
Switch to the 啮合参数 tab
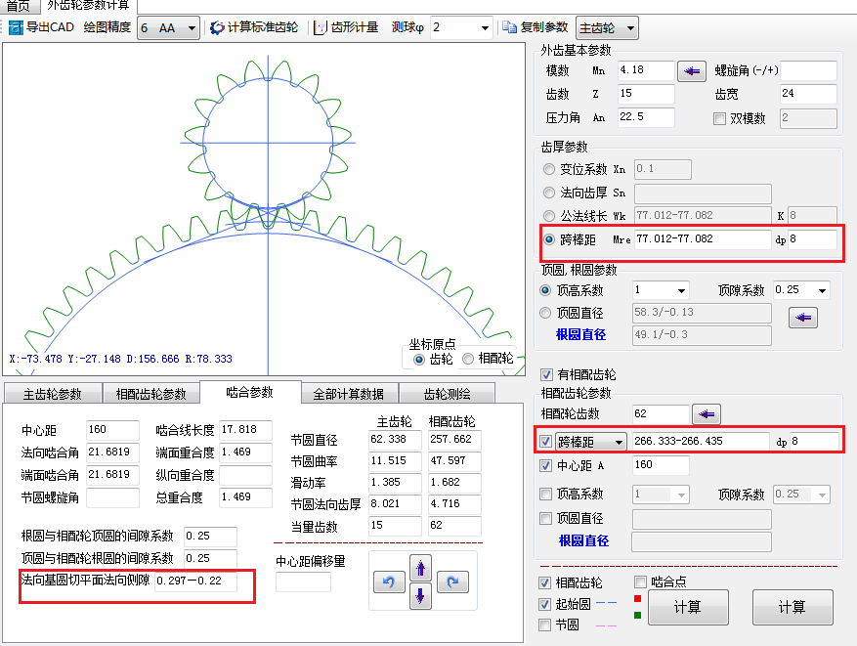coord(250,392)
